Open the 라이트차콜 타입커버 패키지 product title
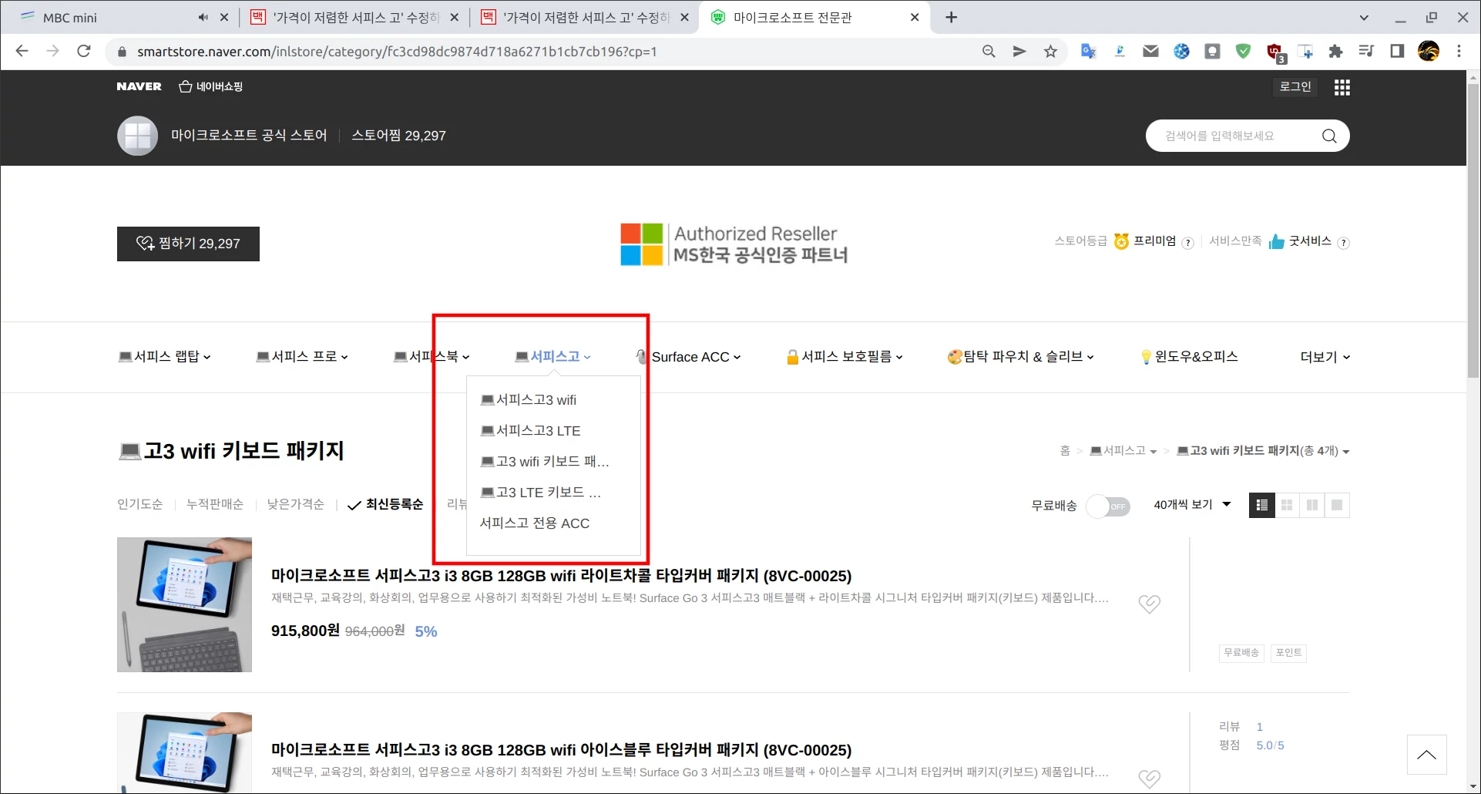Viewport: 1481px width, 794px height. 561,575
